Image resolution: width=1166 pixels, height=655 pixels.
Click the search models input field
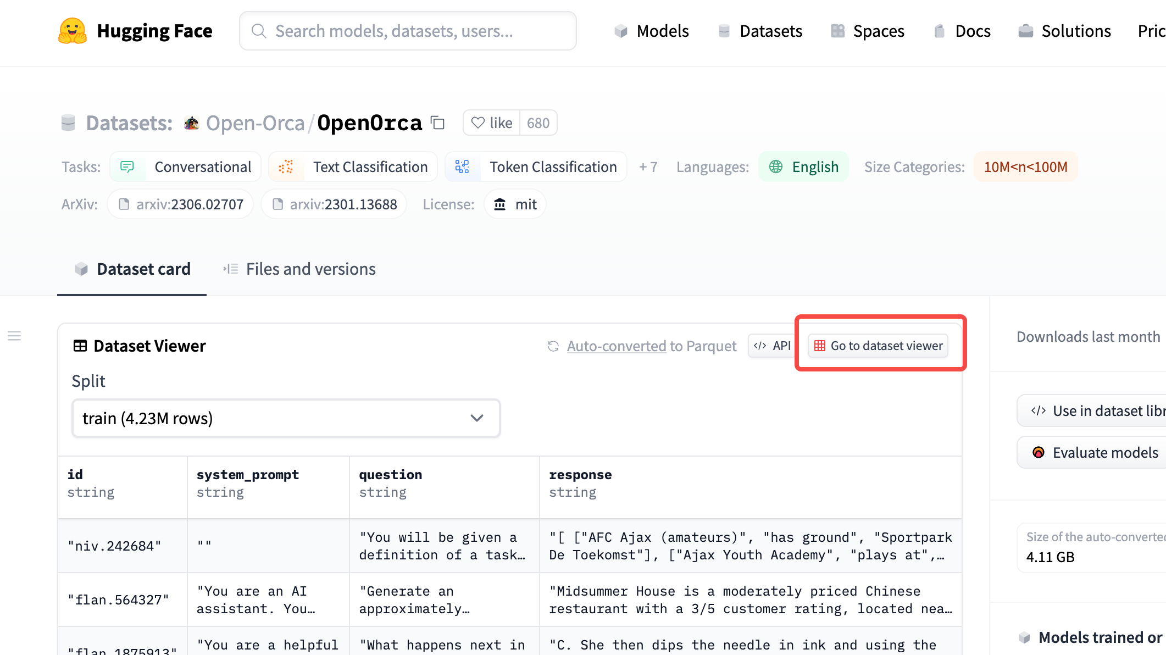[x=408, y=31]
